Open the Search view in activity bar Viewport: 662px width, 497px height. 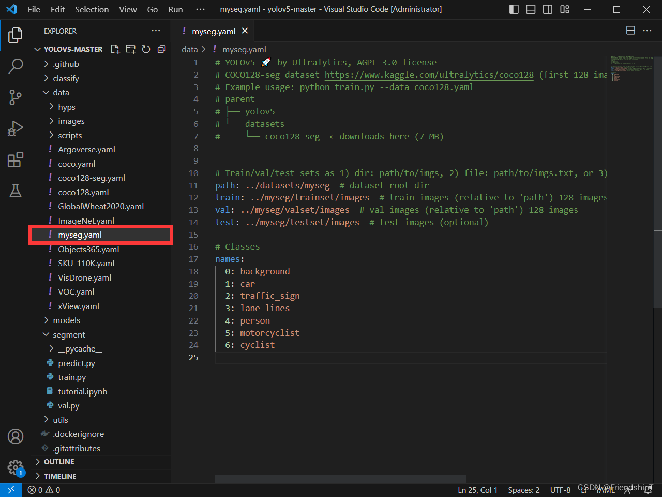16,66
